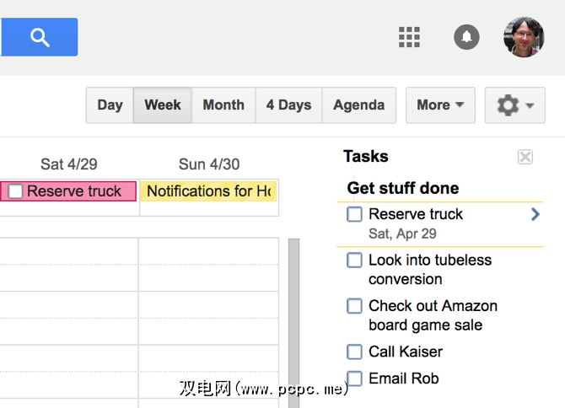Show the Agenda view
565x408 pixels.
point(358,105)
